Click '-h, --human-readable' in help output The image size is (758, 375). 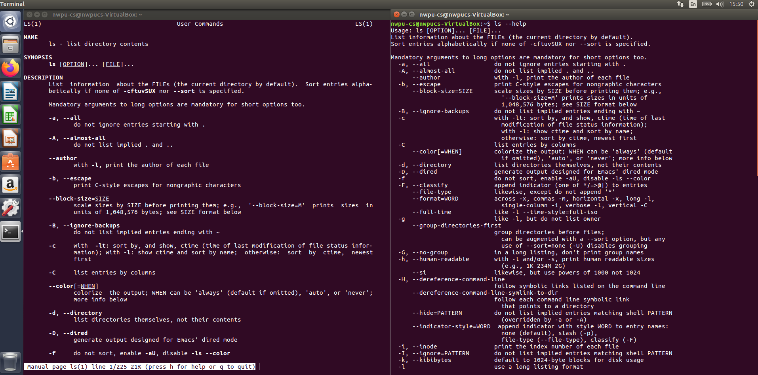tap(434, 259)
